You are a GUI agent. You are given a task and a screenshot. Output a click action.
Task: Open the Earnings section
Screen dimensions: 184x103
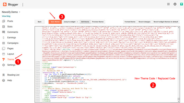pos(12,38)
